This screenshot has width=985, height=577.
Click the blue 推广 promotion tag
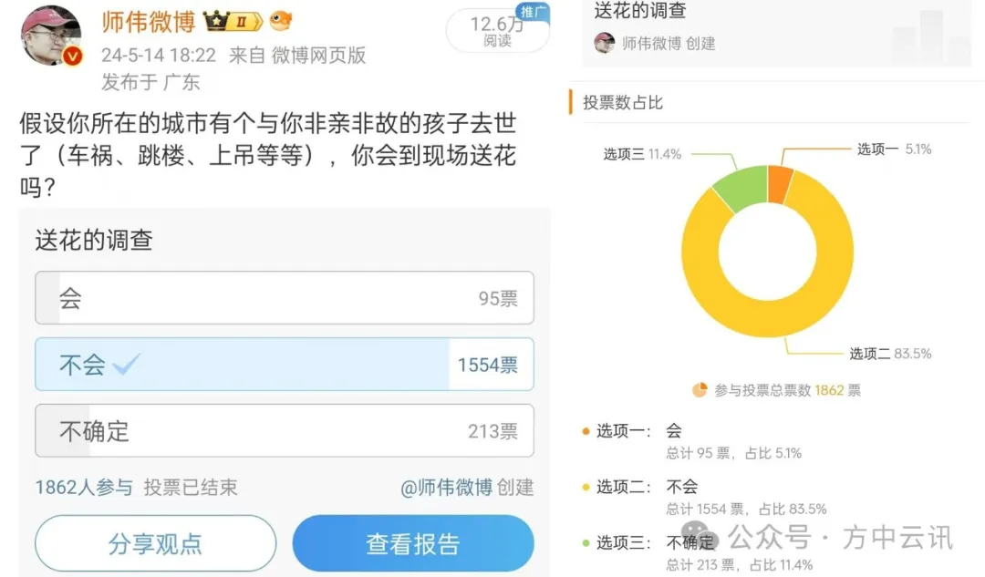pyautogui.click(x=533, y=12)
